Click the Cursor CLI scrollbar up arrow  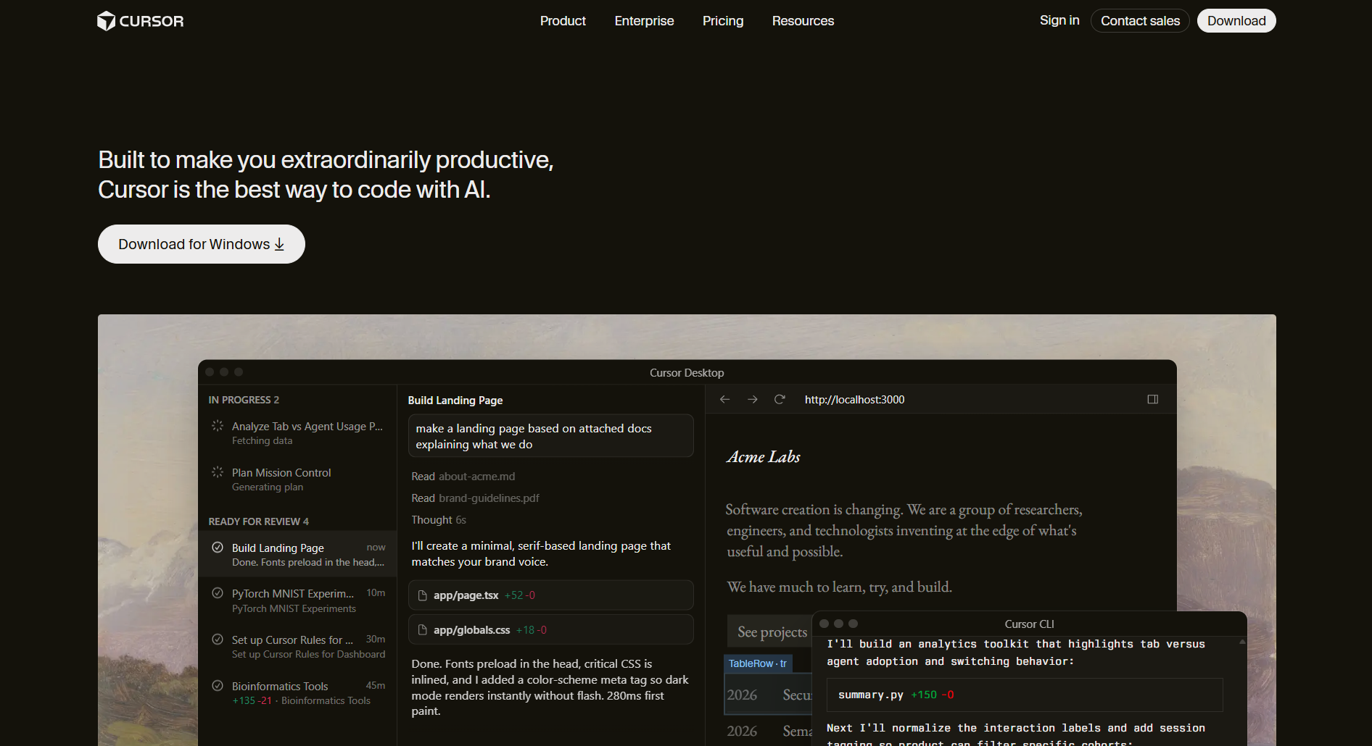1242,642
